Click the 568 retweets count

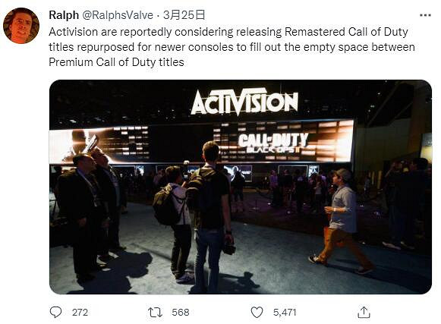181,312
